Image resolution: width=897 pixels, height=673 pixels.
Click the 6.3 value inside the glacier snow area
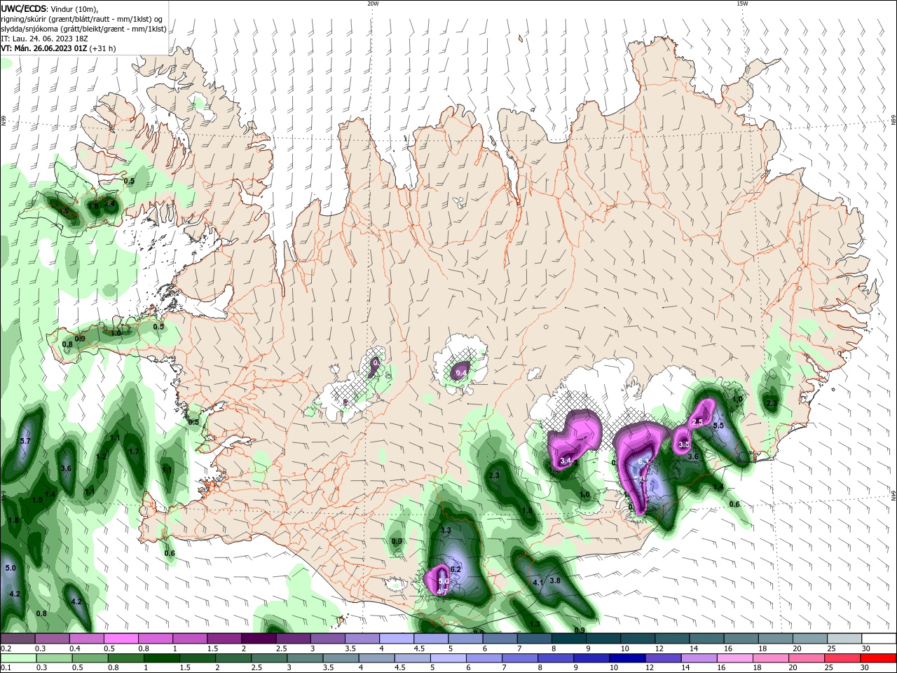[643, 461]
